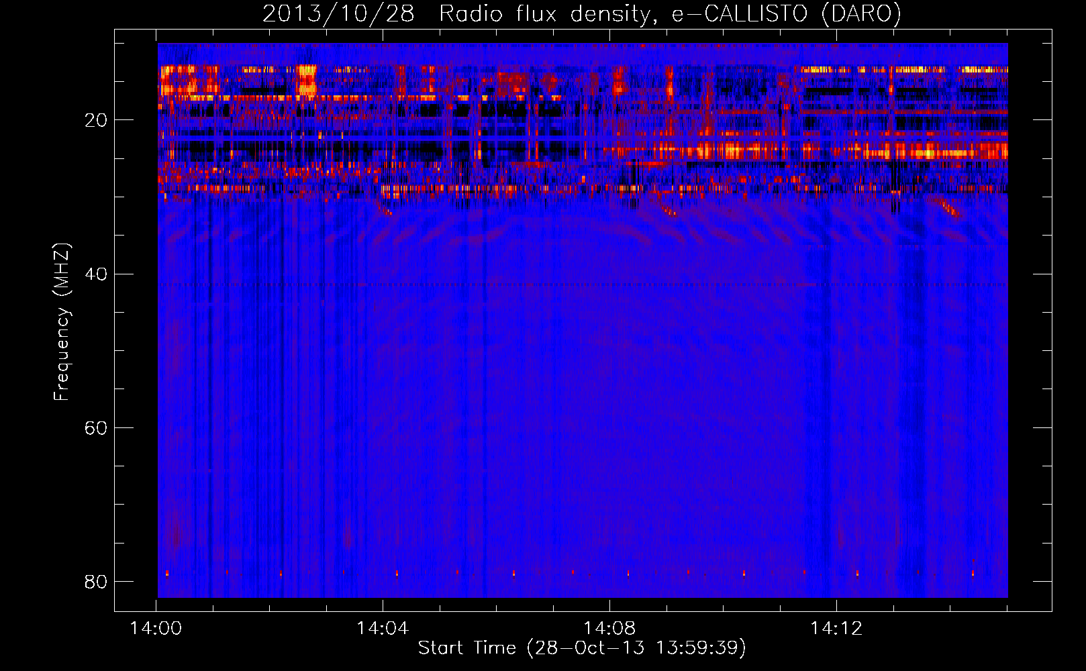1086x671 pixels.
Task: Click the '14:00' time tick label
Action: 156,629
